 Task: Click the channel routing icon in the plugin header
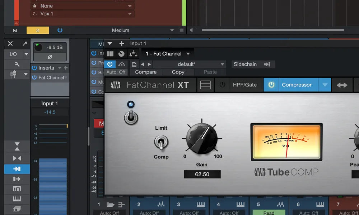coord(133,53)
